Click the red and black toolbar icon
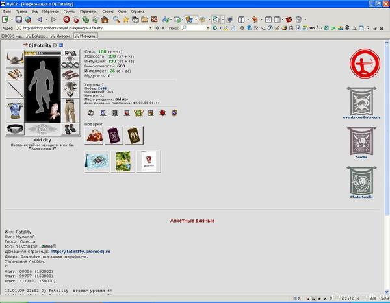Viewport: 390px width, 303px height. click(289, 19)
